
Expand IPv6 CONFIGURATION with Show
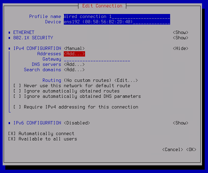tap(180, 123)
